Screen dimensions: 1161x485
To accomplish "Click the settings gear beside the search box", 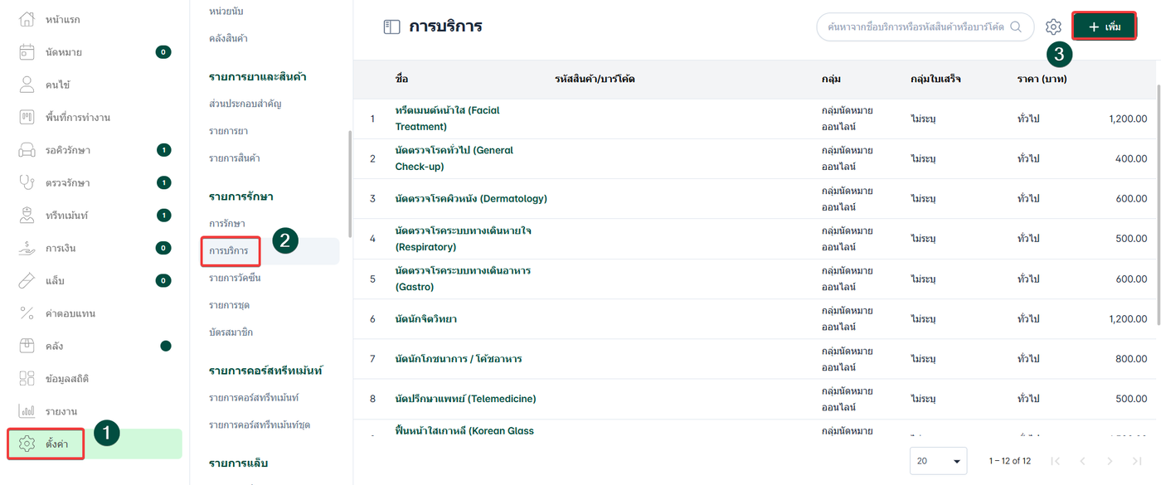I will (x=1053, y=27).
